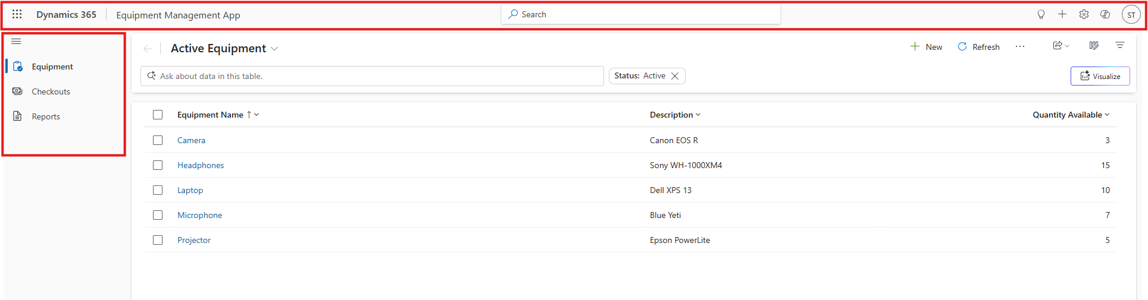Click the Ask about data input field
Screen dimensions: 1148x300
375,76
